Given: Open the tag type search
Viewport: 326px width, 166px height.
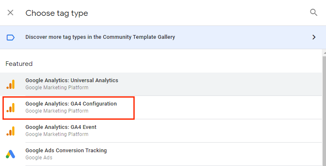Looking at the screenshot, I should coord(313,13).
